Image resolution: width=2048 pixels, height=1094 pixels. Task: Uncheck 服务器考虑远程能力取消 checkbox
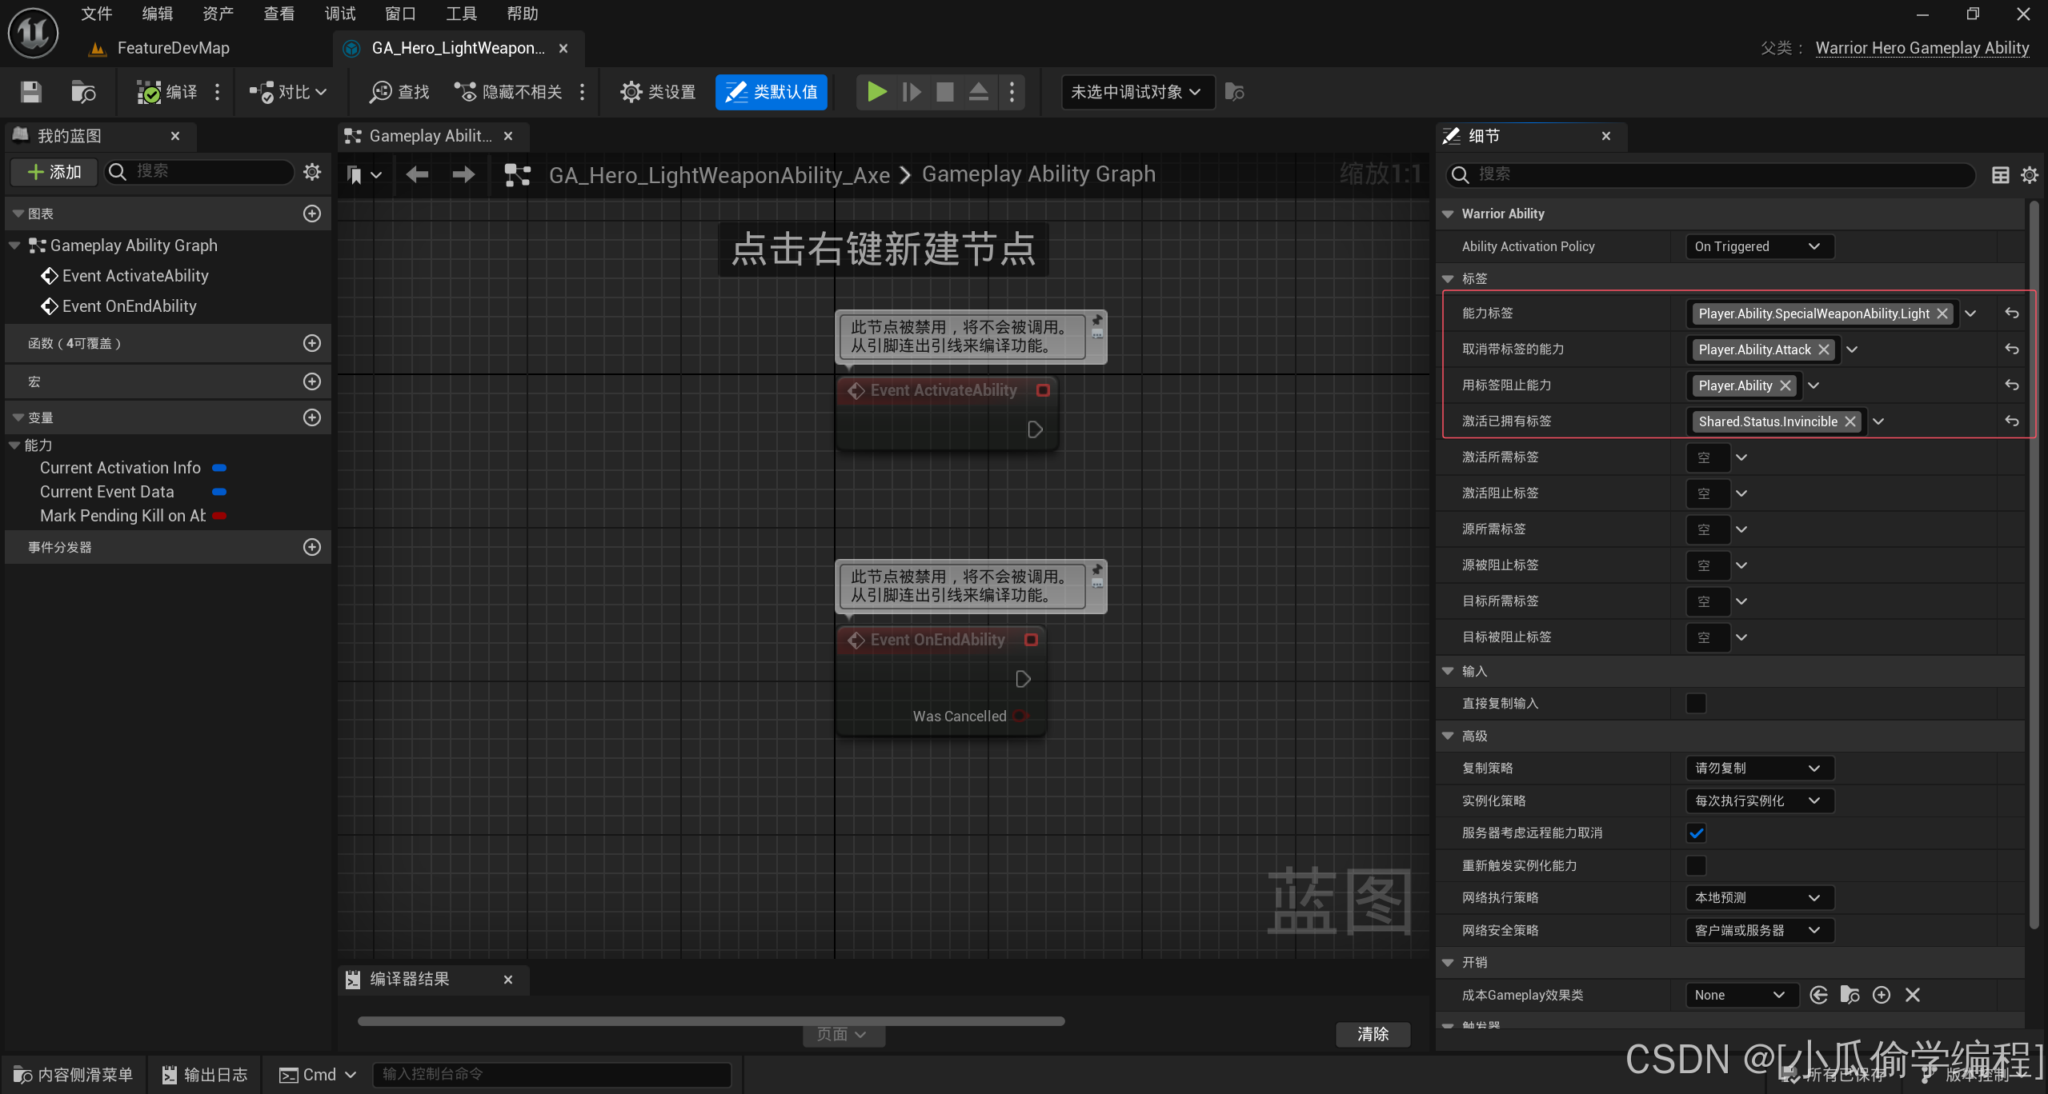coord(1696,832)
